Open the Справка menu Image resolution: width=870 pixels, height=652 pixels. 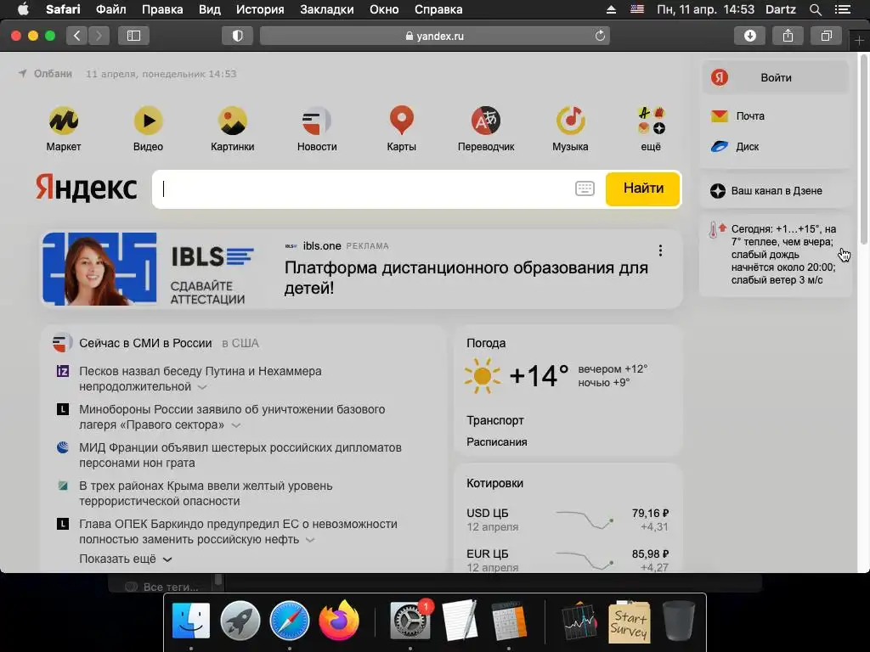pyautogui.click(x=438, y=9)
